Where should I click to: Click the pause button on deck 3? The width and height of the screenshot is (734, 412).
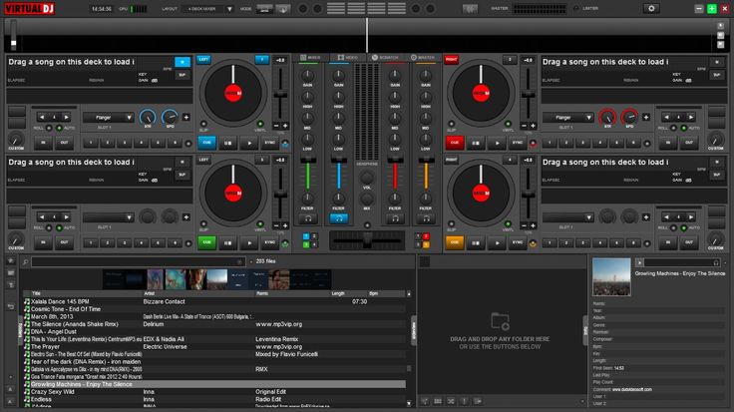(227, 242)
